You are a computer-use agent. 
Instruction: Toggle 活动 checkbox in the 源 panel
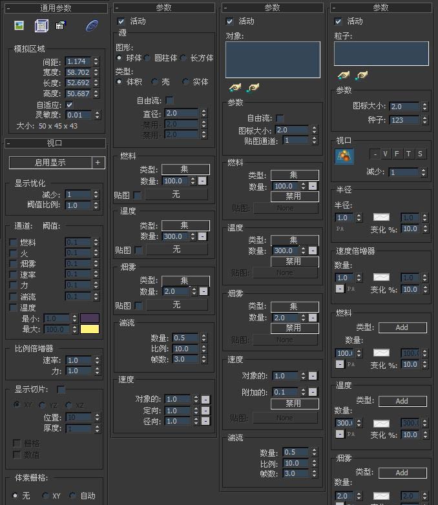click(121, 21)
